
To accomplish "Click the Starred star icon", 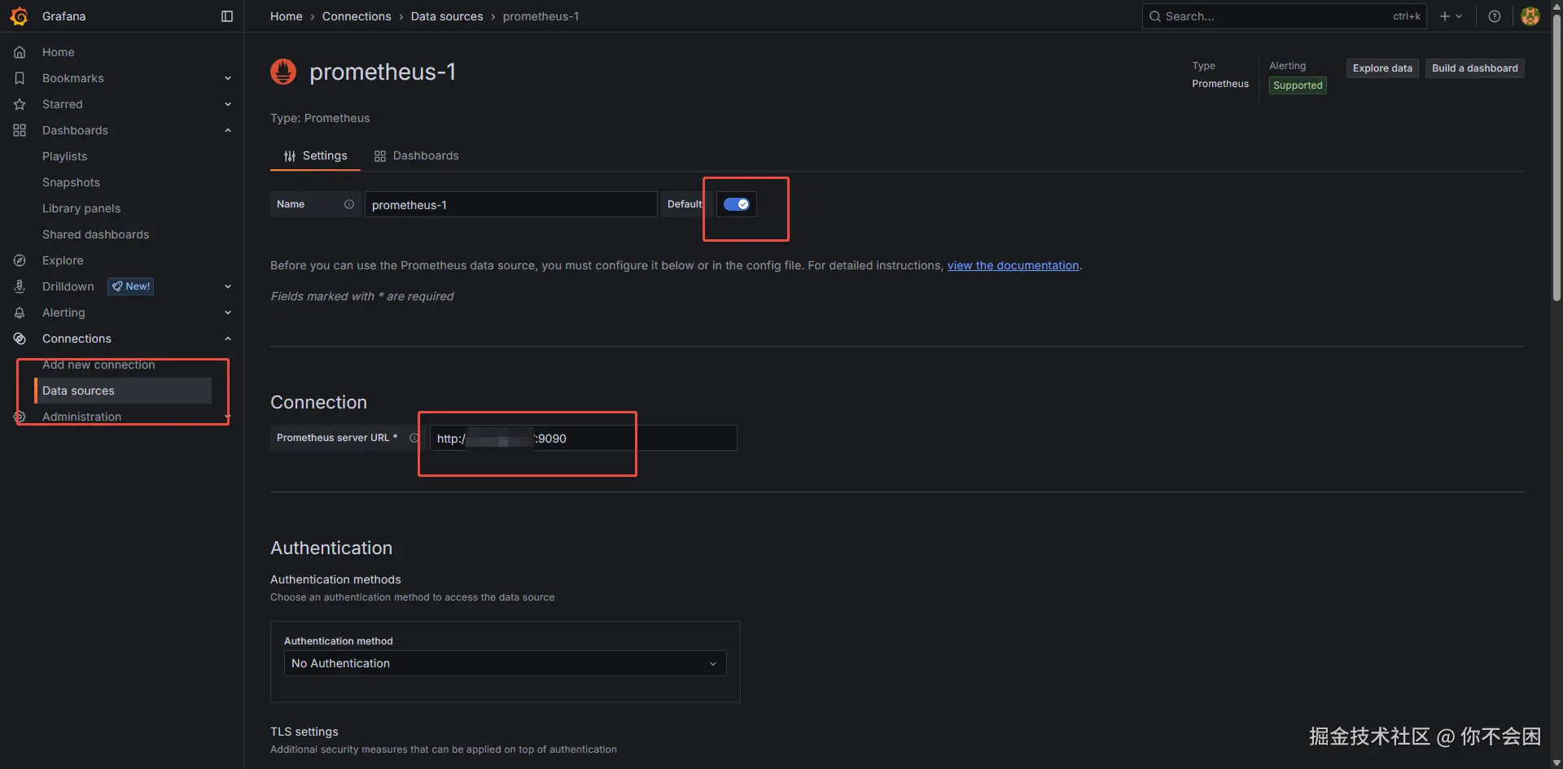I will [20, 104].
